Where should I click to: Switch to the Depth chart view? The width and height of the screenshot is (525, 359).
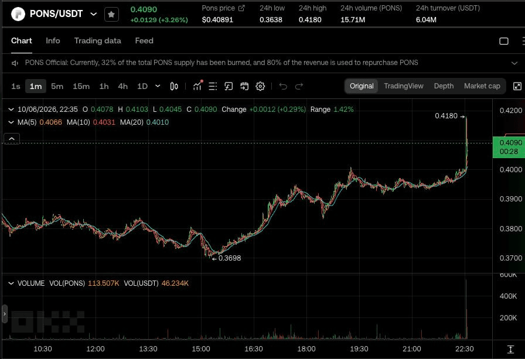444,86
